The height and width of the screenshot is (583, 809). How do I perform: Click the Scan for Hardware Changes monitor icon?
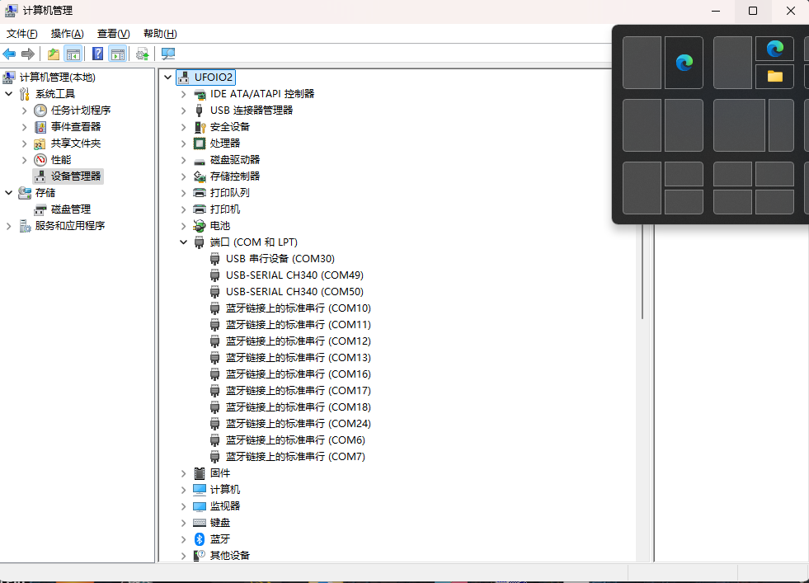point(168,54)
